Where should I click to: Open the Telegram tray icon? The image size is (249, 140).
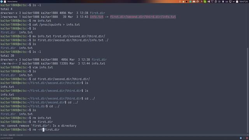[x=209, y=2]
